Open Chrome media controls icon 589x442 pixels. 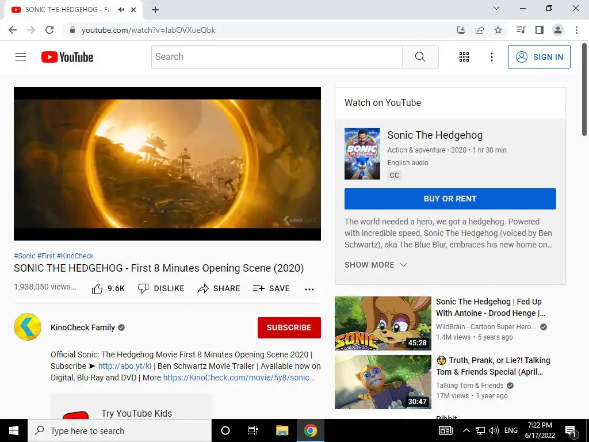(x=521, y=30)
